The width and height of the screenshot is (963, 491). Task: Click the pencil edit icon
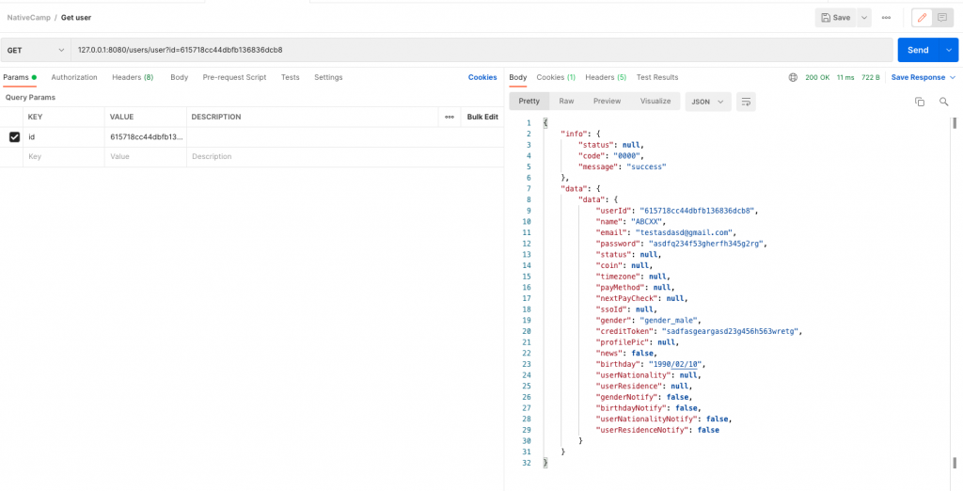click(x=923, y=18)
